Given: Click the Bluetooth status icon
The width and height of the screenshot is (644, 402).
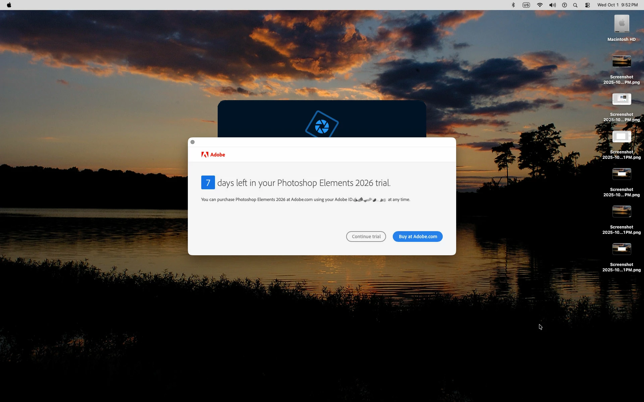Looking at the screenshot, I should (x=513, y=5).
